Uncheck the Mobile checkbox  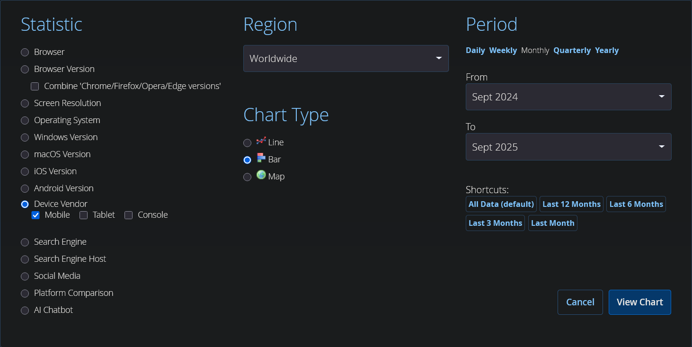[x=35, y=215]
